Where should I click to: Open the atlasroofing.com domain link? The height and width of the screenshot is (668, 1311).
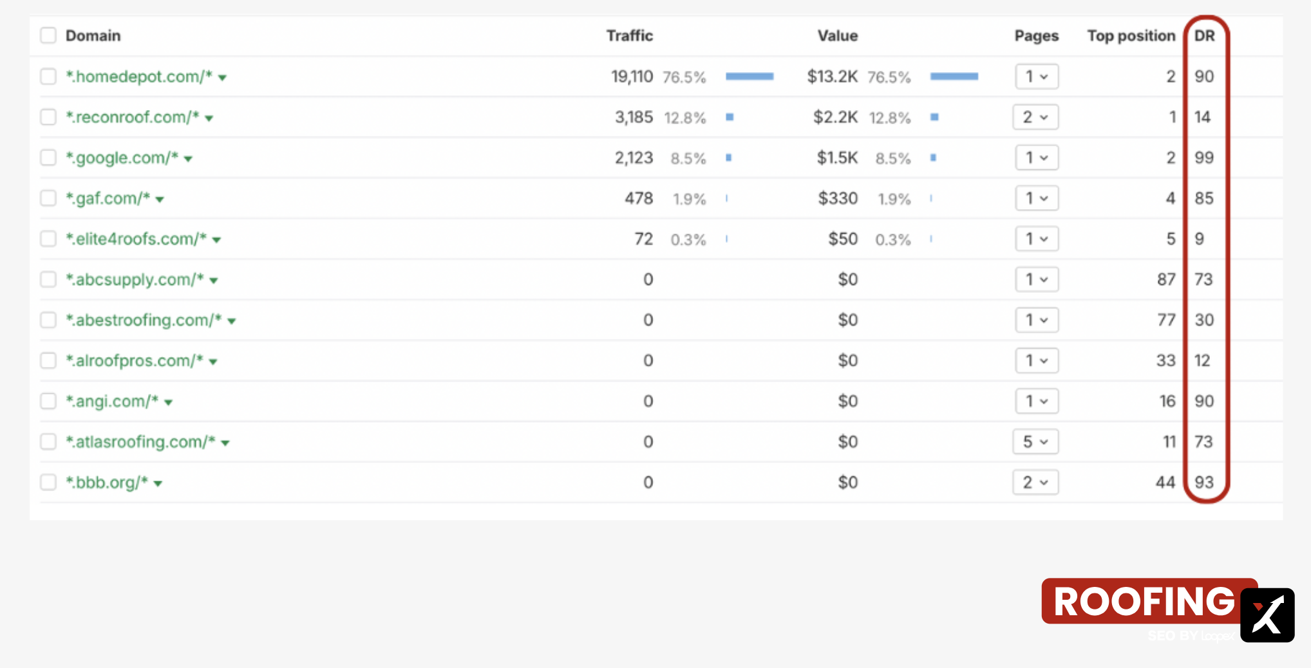coord(141,441)
